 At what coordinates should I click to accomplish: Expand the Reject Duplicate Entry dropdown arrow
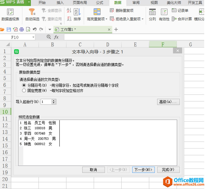click(143, 19)
